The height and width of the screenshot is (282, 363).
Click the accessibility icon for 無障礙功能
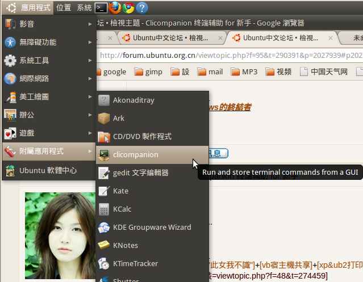[10, 43]
